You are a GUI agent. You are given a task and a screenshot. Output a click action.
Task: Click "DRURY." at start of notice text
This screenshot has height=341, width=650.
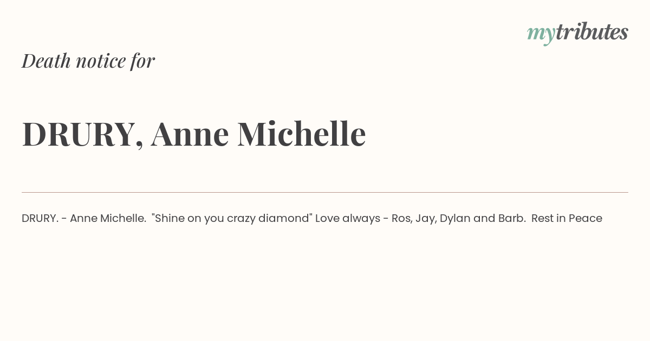tap(40, 218)
